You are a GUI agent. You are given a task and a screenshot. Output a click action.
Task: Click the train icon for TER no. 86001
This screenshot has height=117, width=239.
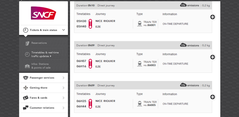tap(140, 24)
